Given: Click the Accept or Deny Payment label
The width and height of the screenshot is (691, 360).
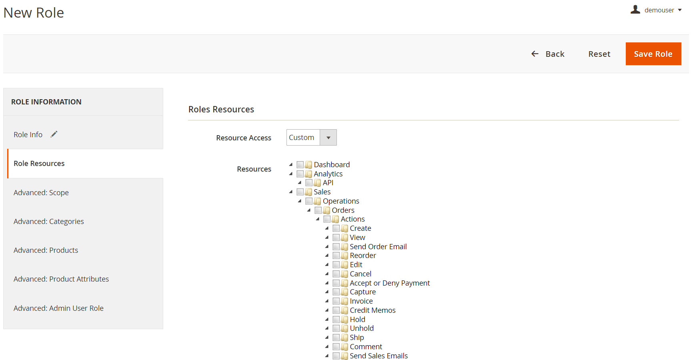Looking at the screenshot, I should pyautogui.click(x=390, y=283).
